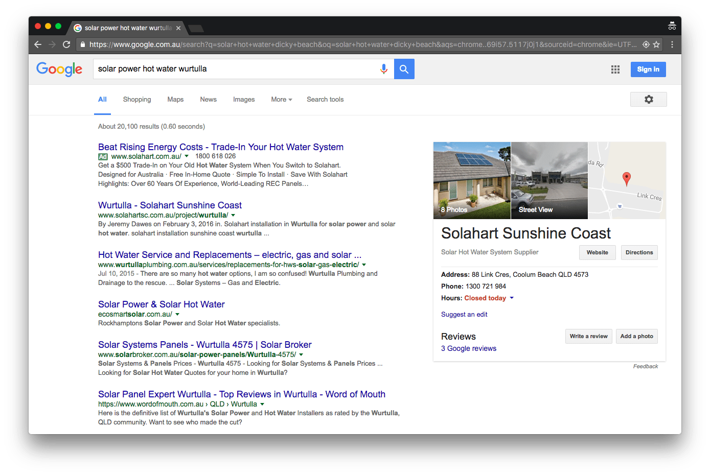The width and height of the screenshot is (710, 475).
Task: Click the Sign in button
Action: (x=648, y=69)
